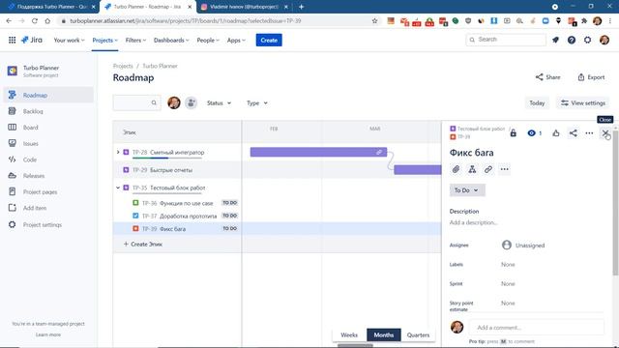The height and width of the screenshot is (348, 619).
Task: Open the Jira app switcher grid
Action: pyautogui.click(x=13, y=40)
